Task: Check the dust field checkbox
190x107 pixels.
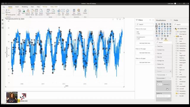Action: tap(176, 41)
